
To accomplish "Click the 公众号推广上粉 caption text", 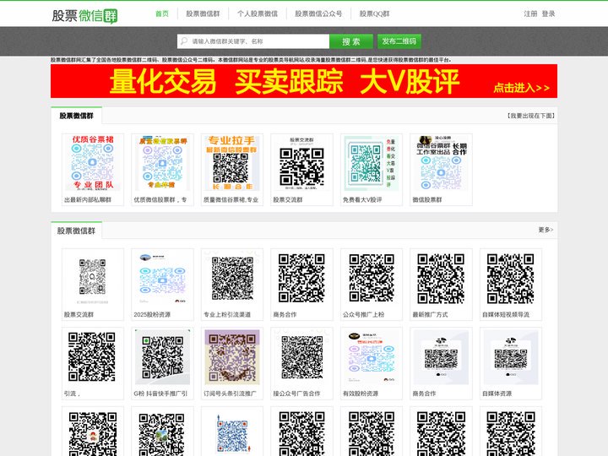I will click(363, 314).
